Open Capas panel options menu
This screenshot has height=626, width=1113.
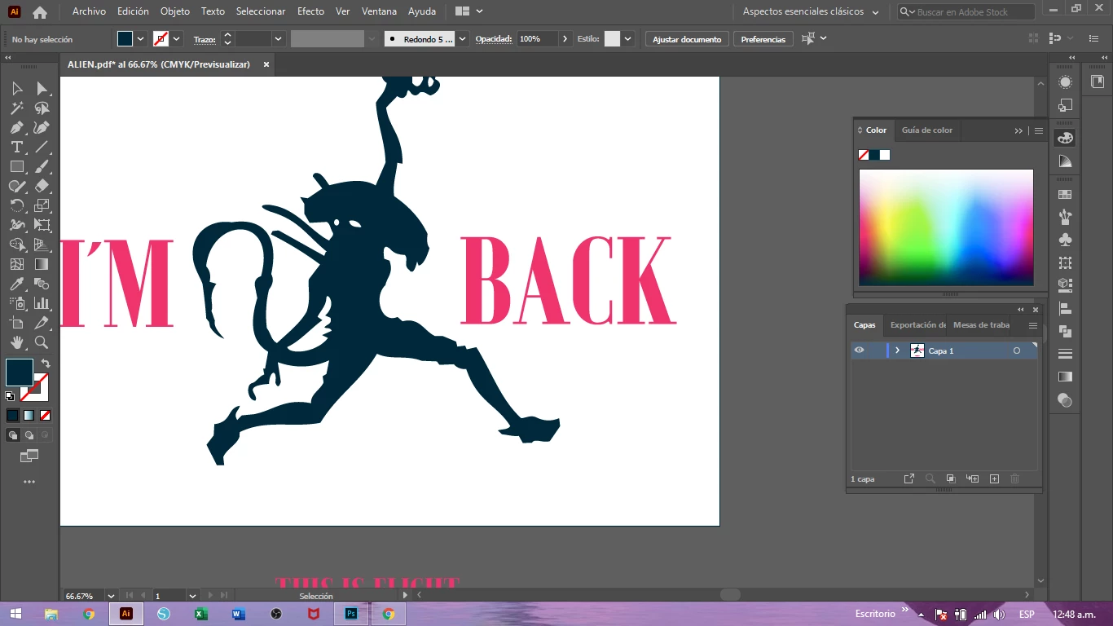pyautogui.click(x=1032, y=325)
